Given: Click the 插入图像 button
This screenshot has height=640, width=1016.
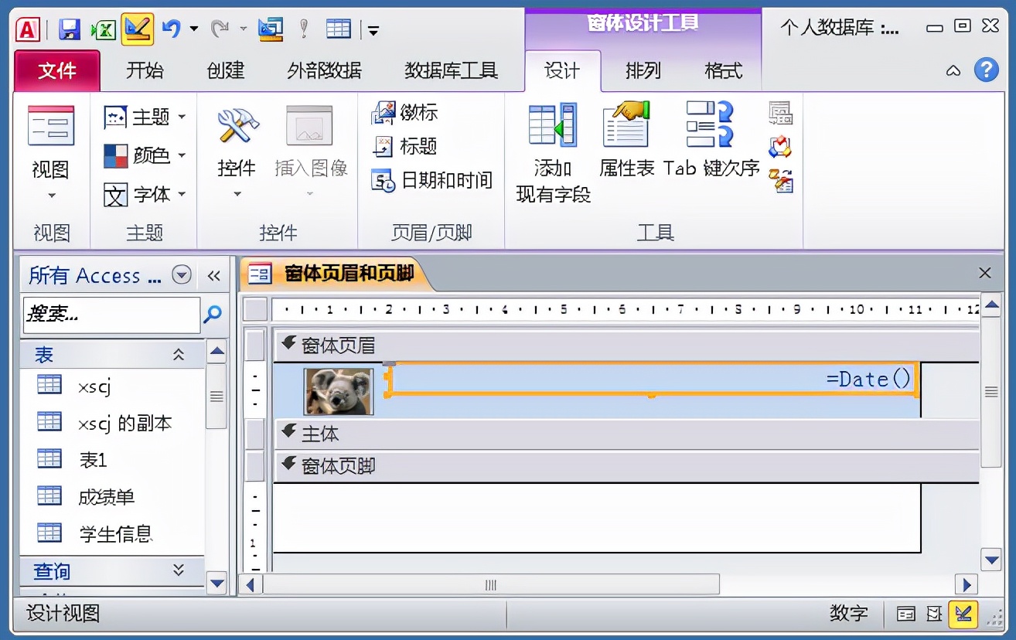Looking at the screenshot, I should coord(309,147).
